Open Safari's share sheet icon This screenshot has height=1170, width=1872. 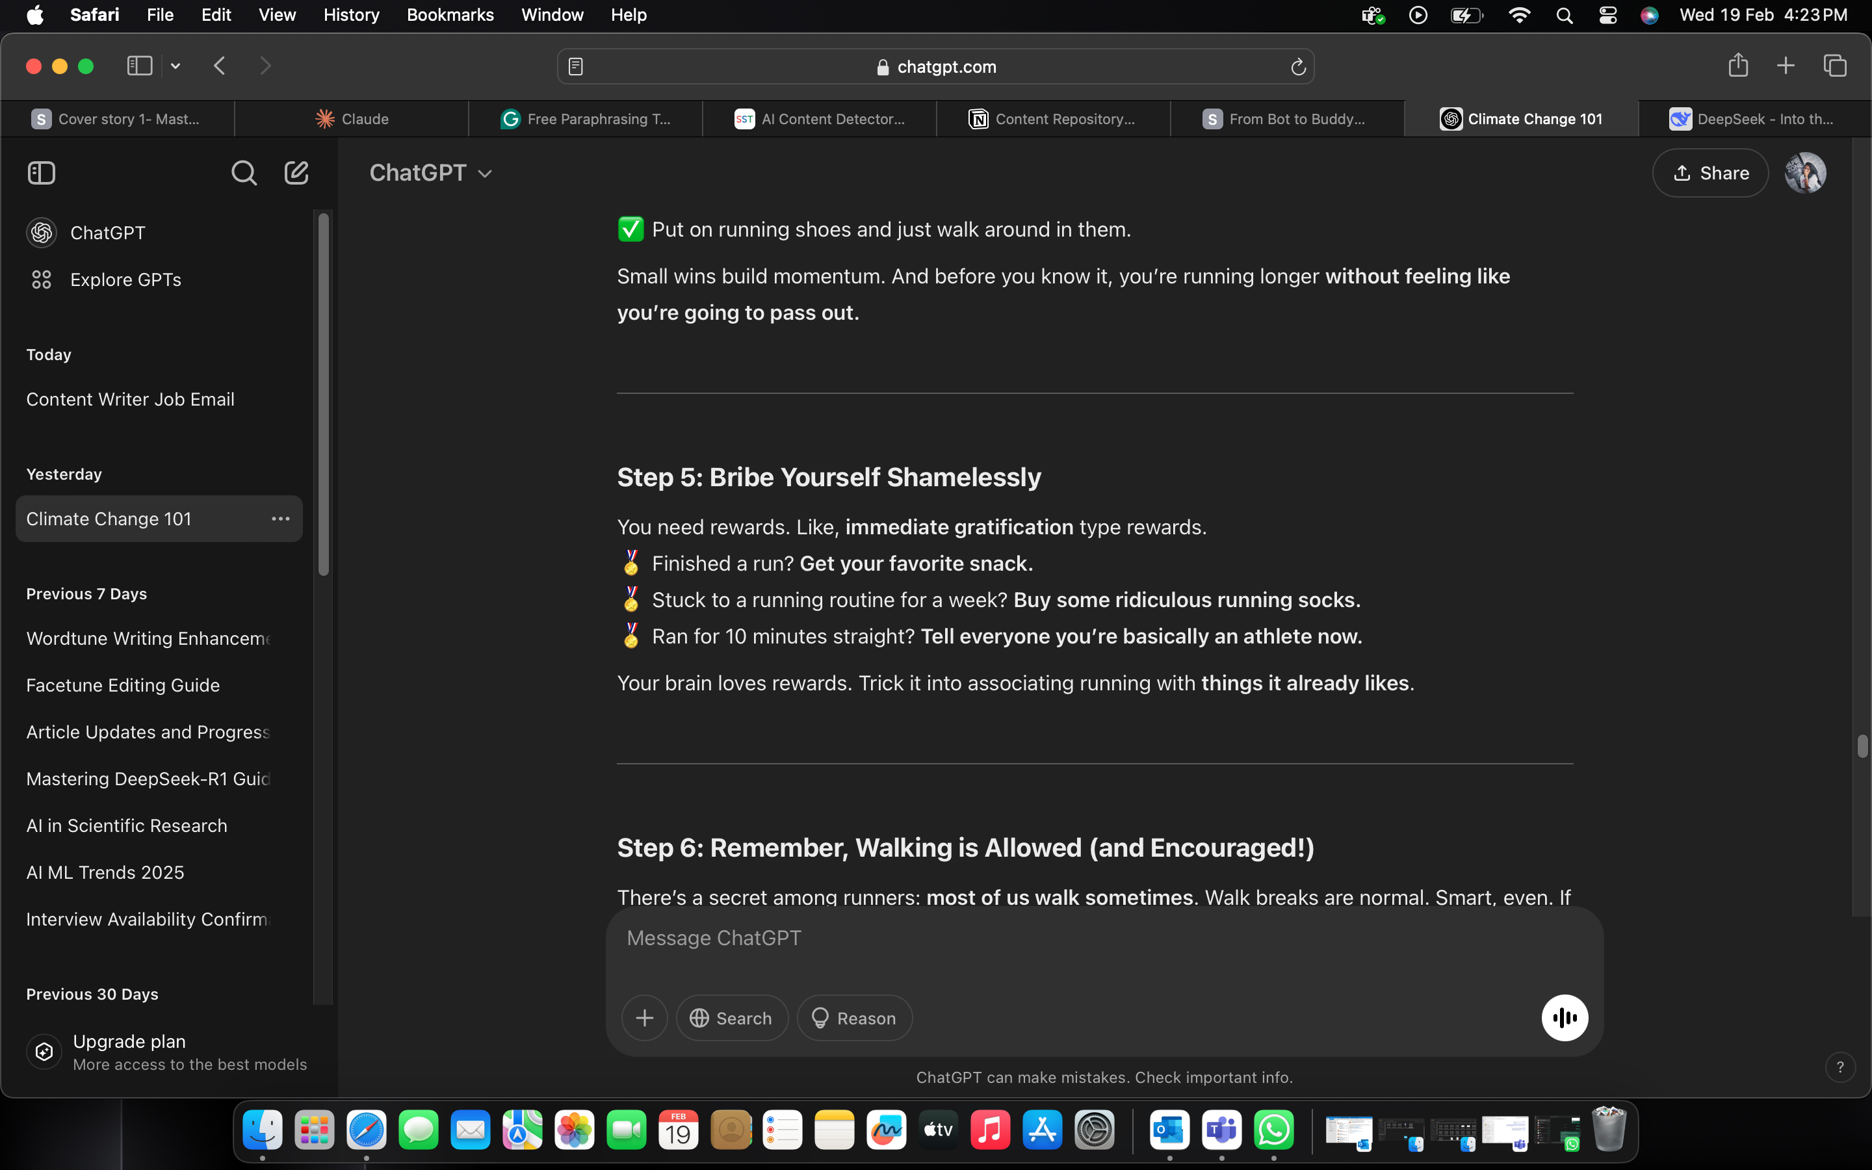tap(1738, 65)
